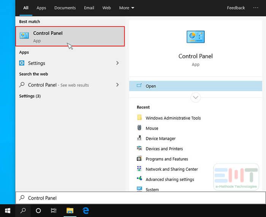The image size is (266, 217).
Task: Switch to the Documents search tab
Action: click(x=65, y=8)
